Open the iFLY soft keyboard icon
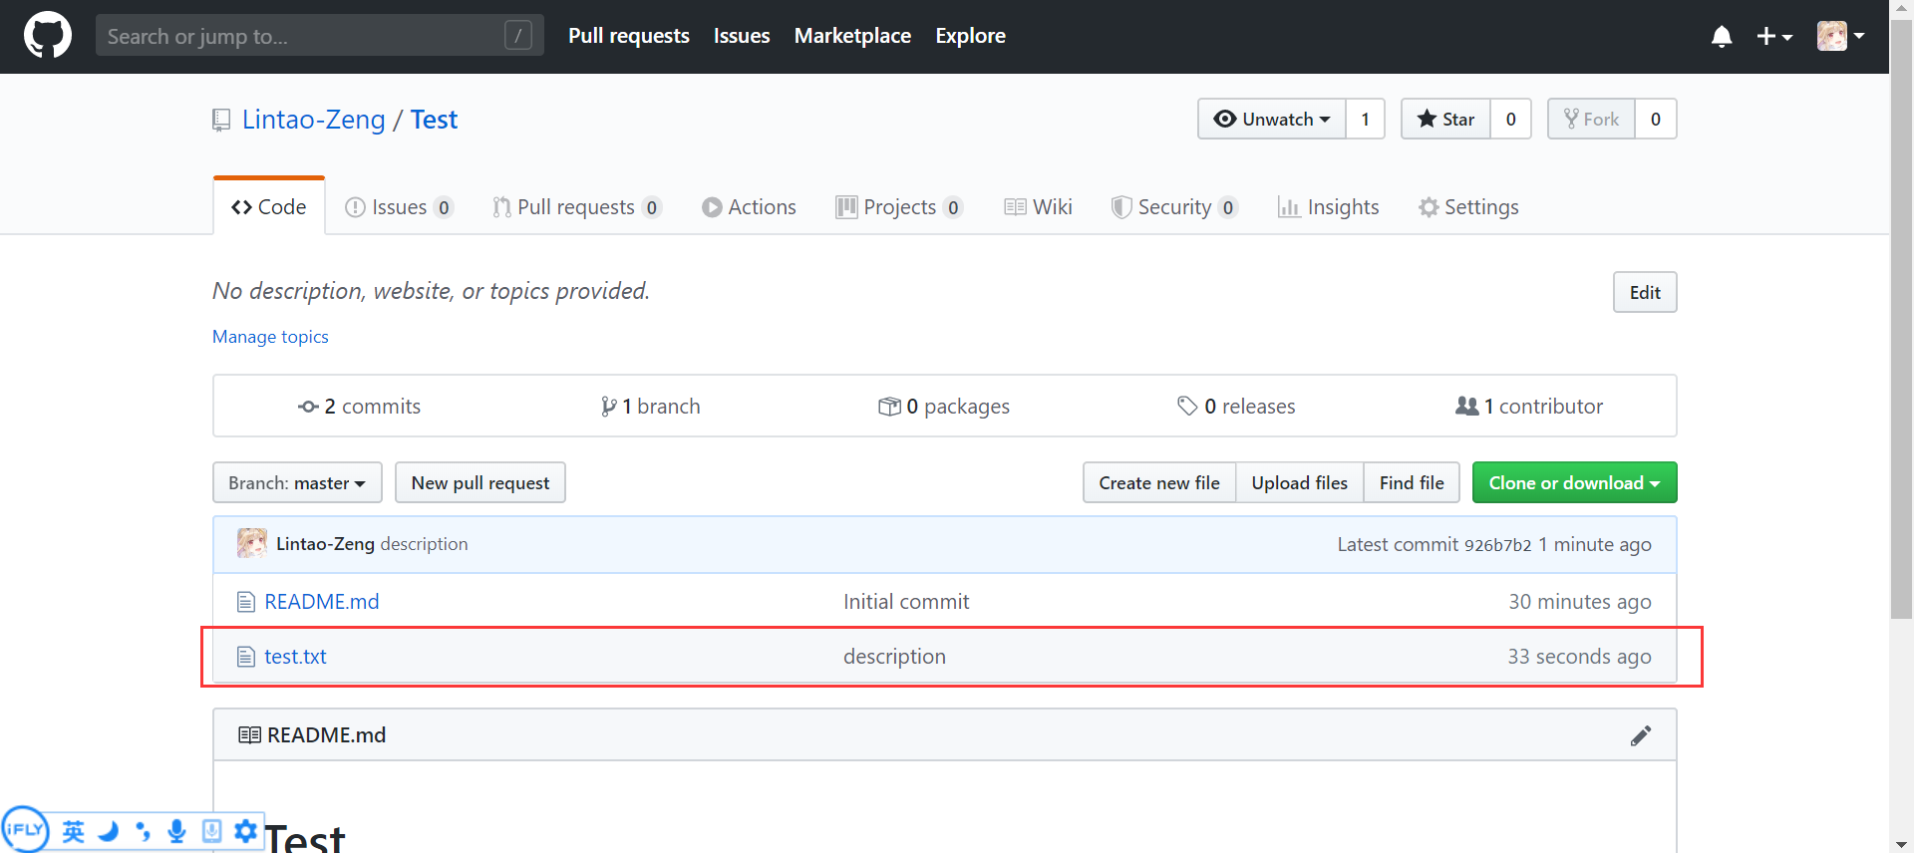The height and width of the screenshot is (853, 1914). point(211,831)
